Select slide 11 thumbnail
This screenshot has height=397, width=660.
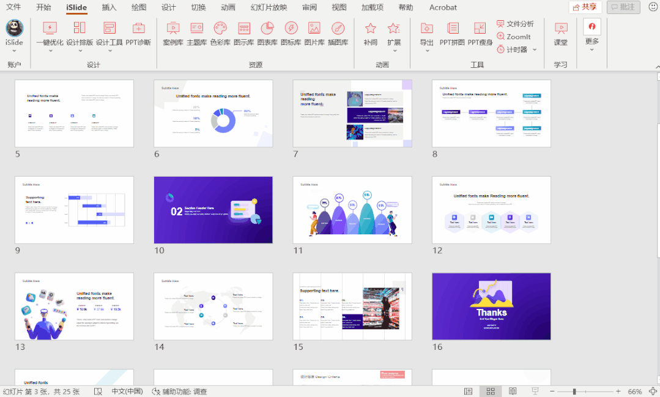[x=352, y=210]
